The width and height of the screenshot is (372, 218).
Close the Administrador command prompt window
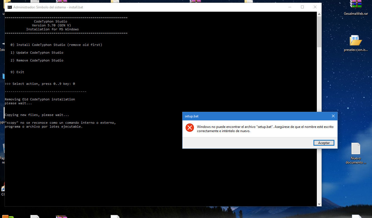click(315, 7)
